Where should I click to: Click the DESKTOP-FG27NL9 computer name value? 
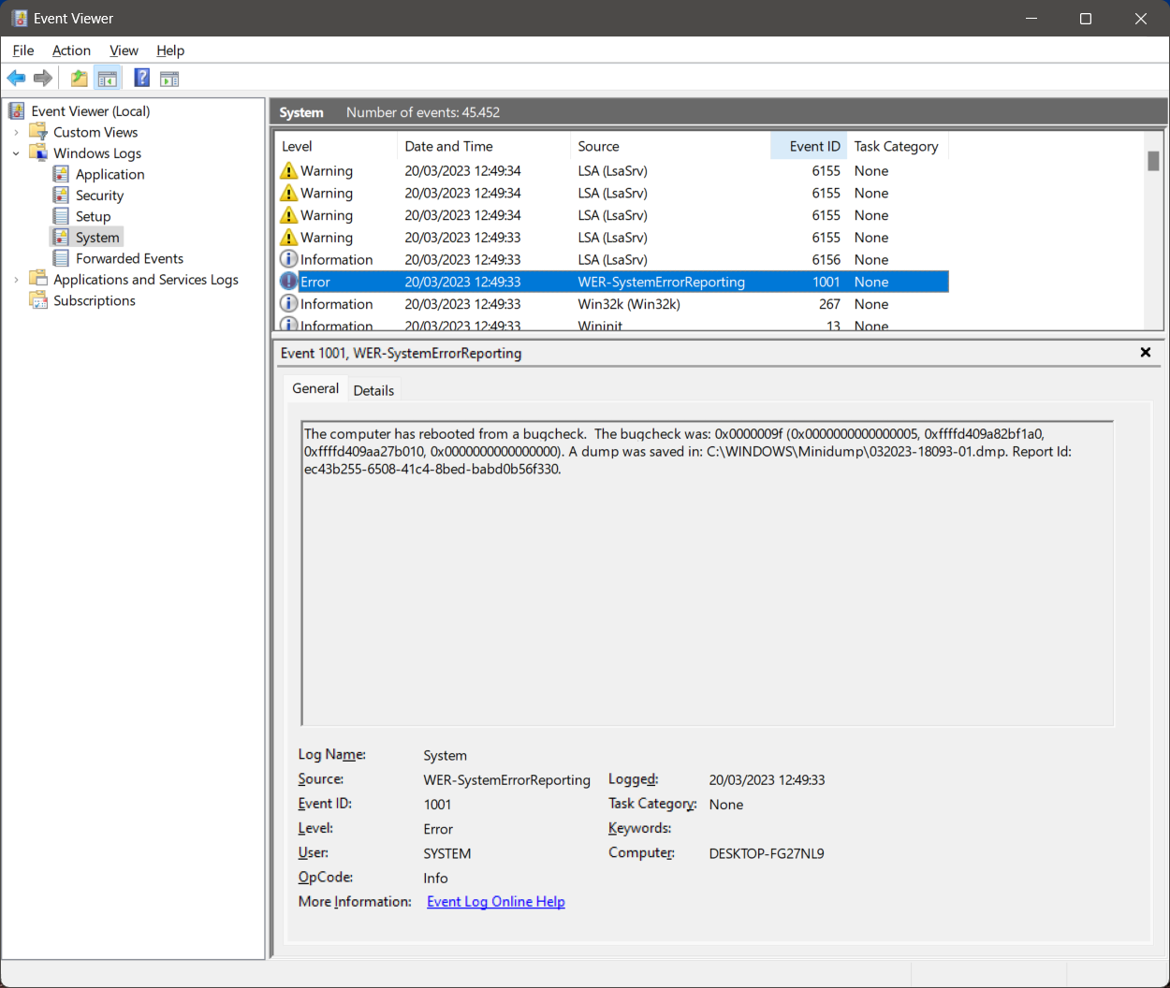coord(767,853)
